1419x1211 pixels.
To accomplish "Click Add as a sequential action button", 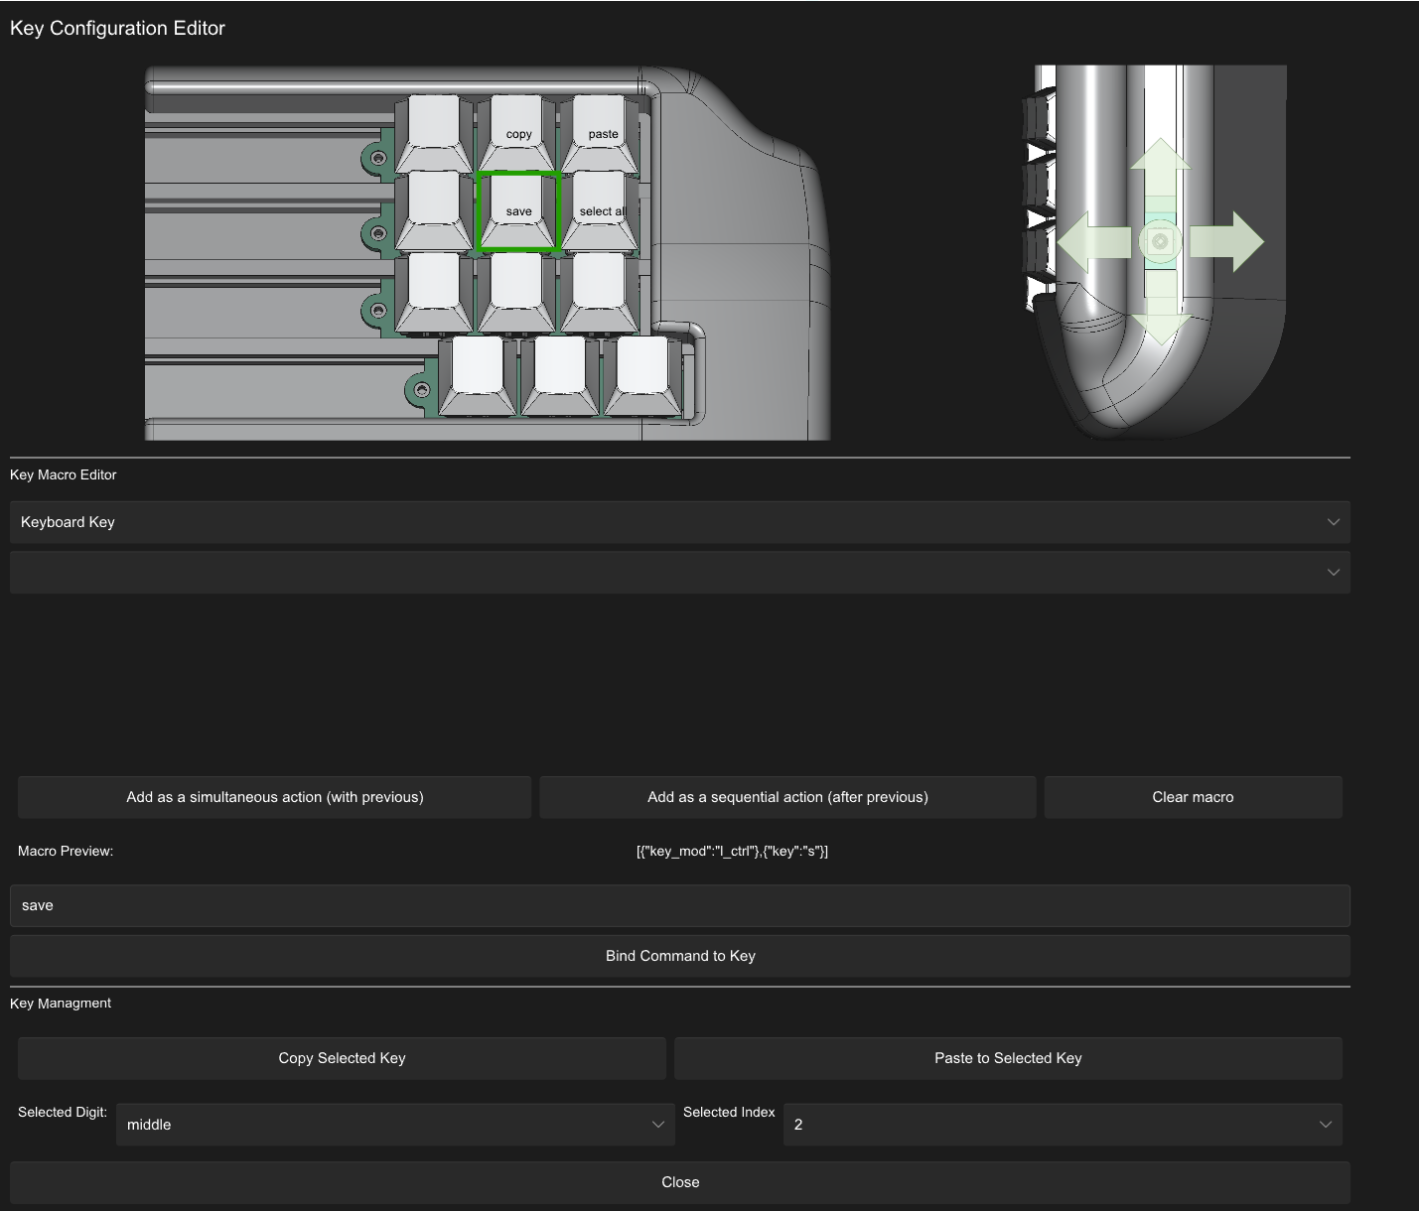I will click(x=787, y=797).
